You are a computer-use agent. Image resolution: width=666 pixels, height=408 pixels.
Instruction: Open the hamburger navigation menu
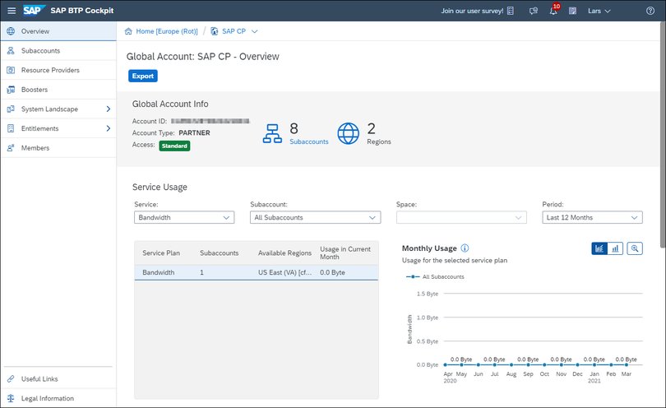click(12, 11)
